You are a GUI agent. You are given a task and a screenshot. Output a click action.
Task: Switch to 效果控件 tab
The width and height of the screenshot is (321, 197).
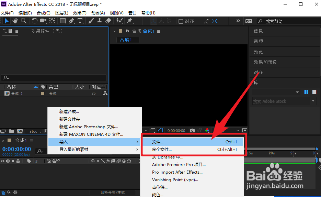[x=47, y=31]
